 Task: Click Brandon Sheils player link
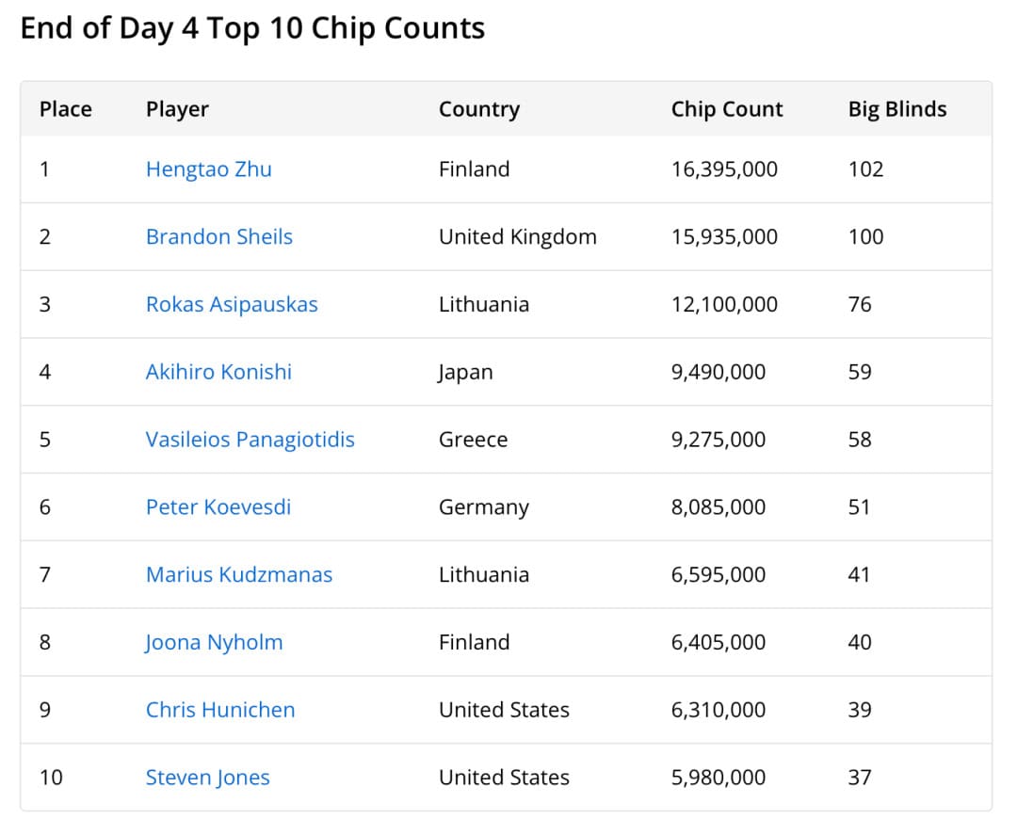(x=218, y=236)
